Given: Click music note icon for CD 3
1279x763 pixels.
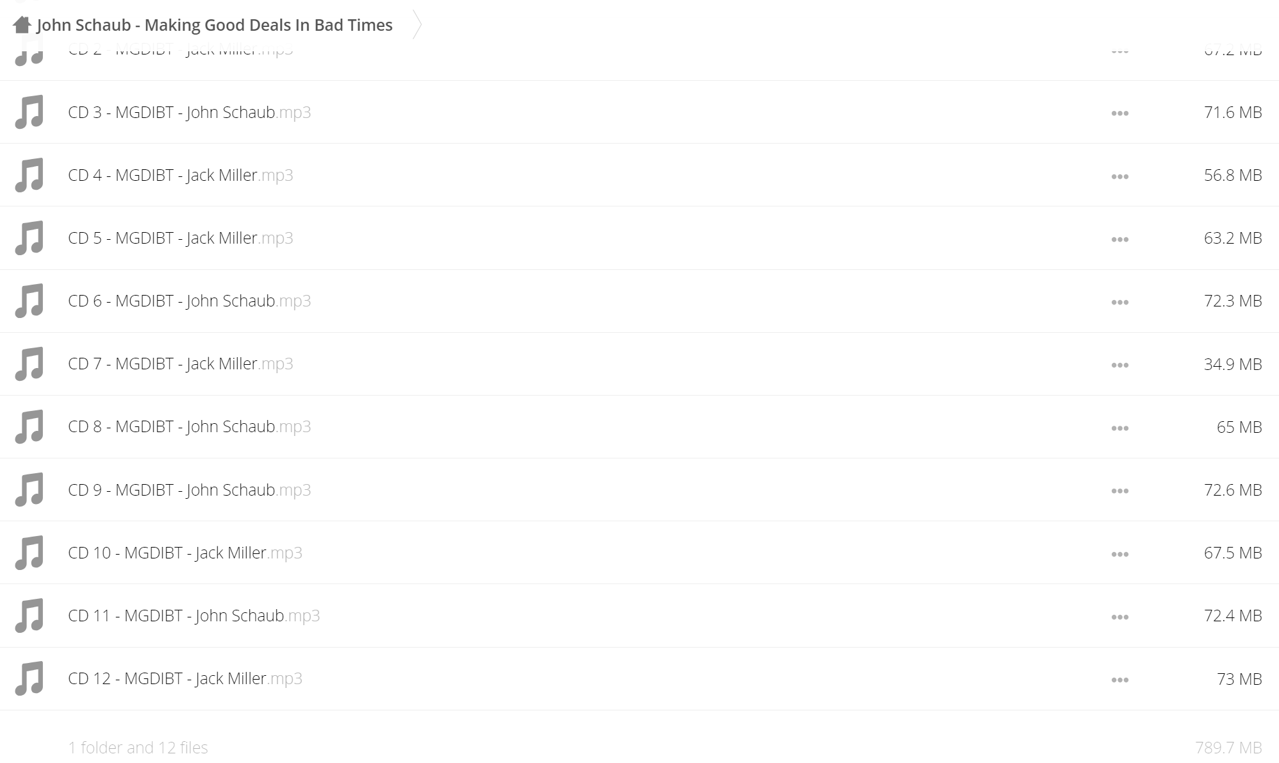Looking at the screenshot, I should click(x=29, y=112).
